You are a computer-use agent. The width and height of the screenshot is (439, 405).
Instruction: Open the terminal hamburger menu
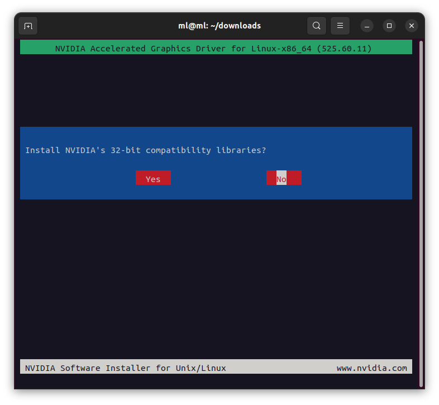point(340,26)
